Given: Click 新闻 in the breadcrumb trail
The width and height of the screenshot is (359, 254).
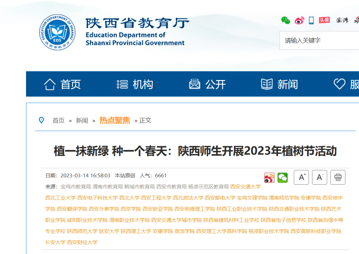Looking at the screenshot, I should tap(82, 121).
